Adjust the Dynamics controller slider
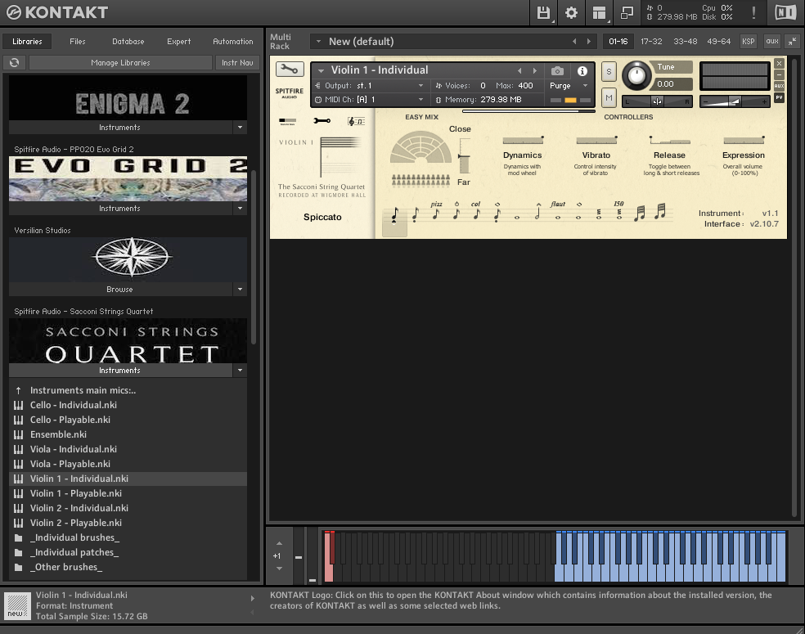This screenshot has width=805, height=634. click(x=523, y=140)
